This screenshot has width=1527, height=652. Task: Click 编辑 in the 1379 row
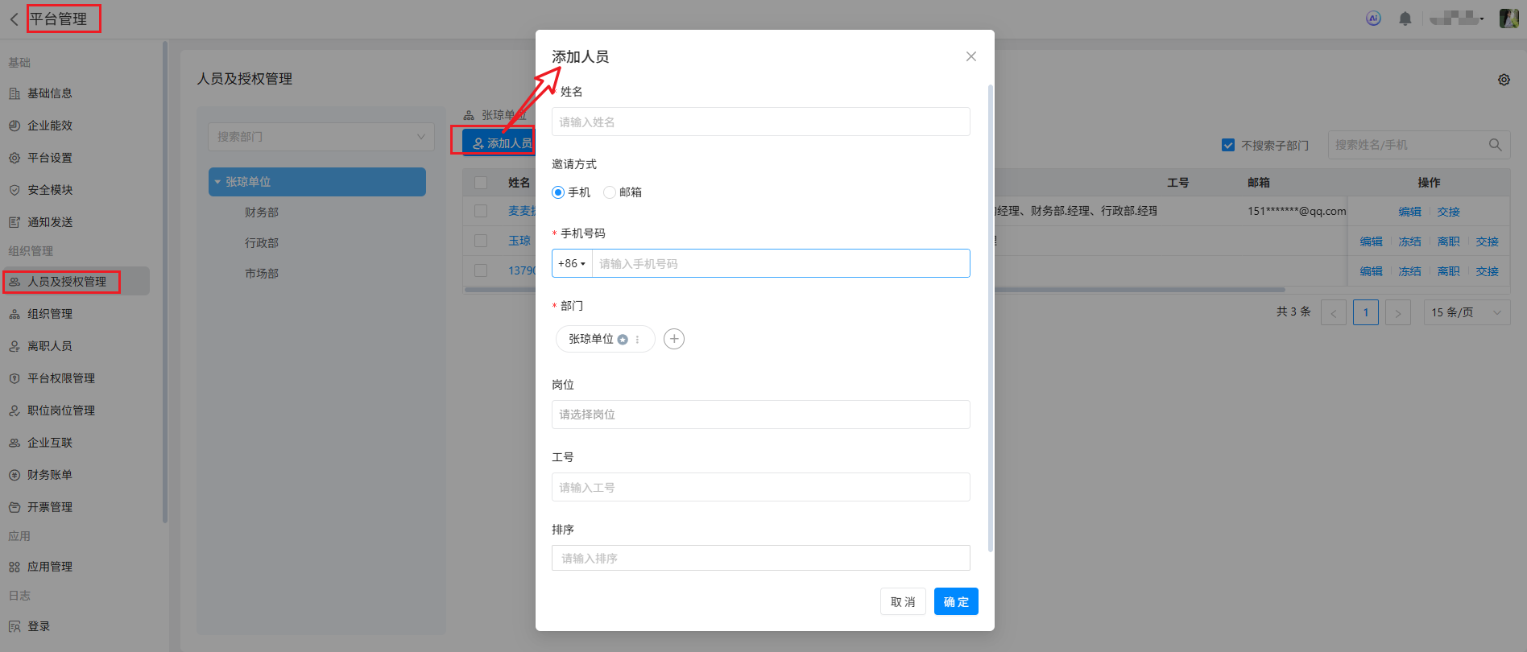click(x=1372, y=271)
